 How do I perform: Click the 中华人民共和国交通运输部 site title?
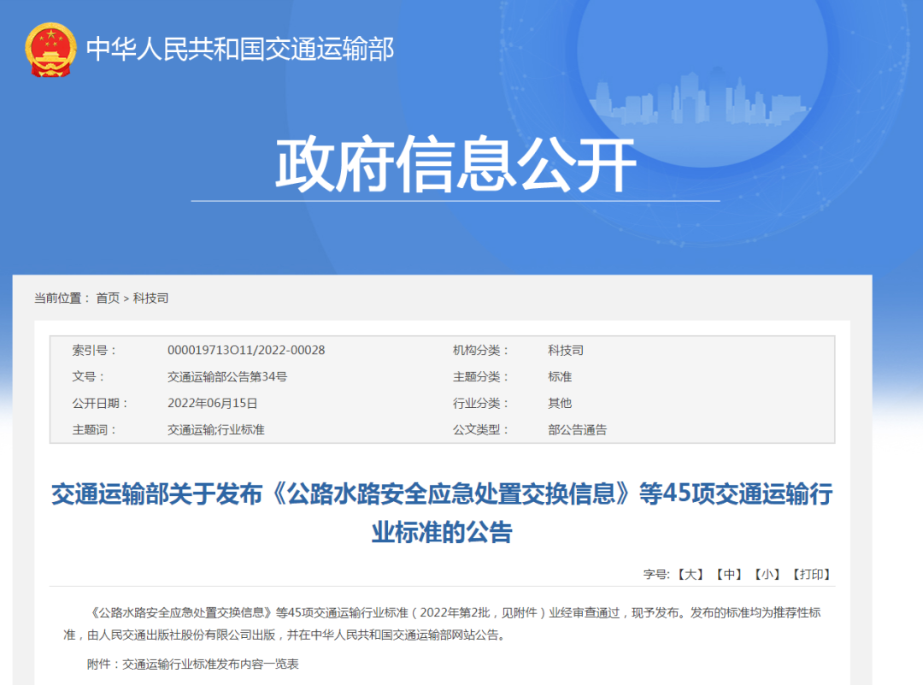coord(240,49)
